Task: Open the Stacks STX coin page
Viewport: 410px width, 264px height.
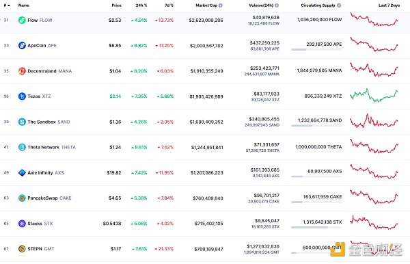Action: click(40, 224)
